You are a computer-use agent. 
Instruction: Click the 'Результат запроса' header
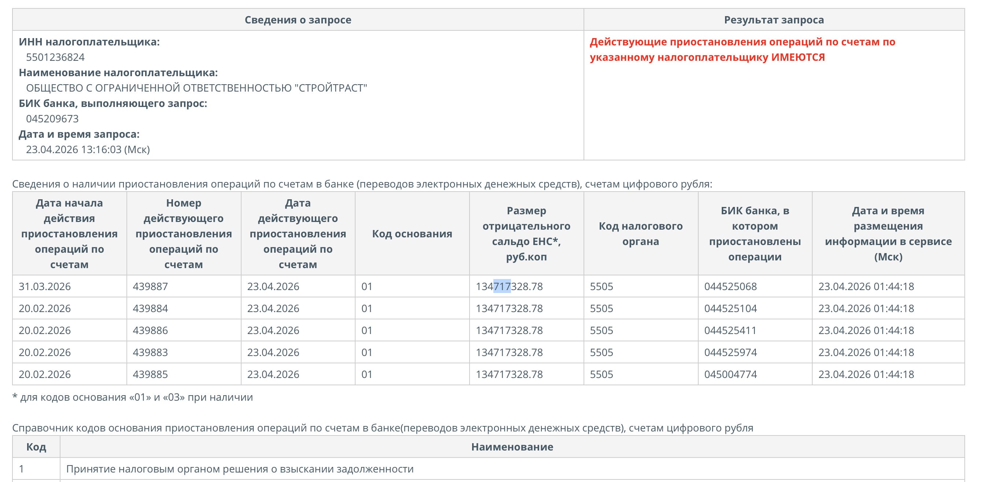tap(774, 20)
